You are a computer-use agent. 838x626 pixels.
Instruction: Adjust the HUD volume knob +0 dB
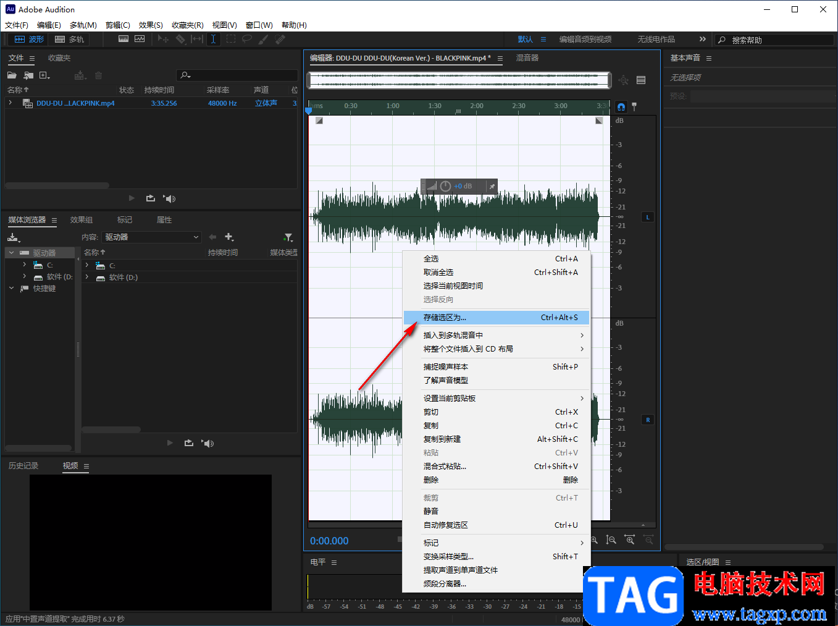pyautogui.click(x=445, y=186)
